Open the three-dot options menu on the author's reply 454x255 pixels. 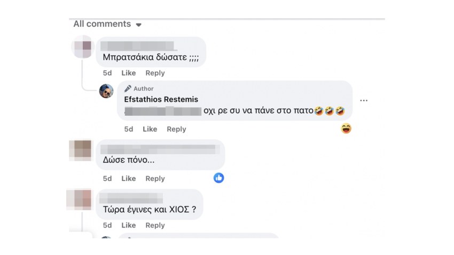364,100
